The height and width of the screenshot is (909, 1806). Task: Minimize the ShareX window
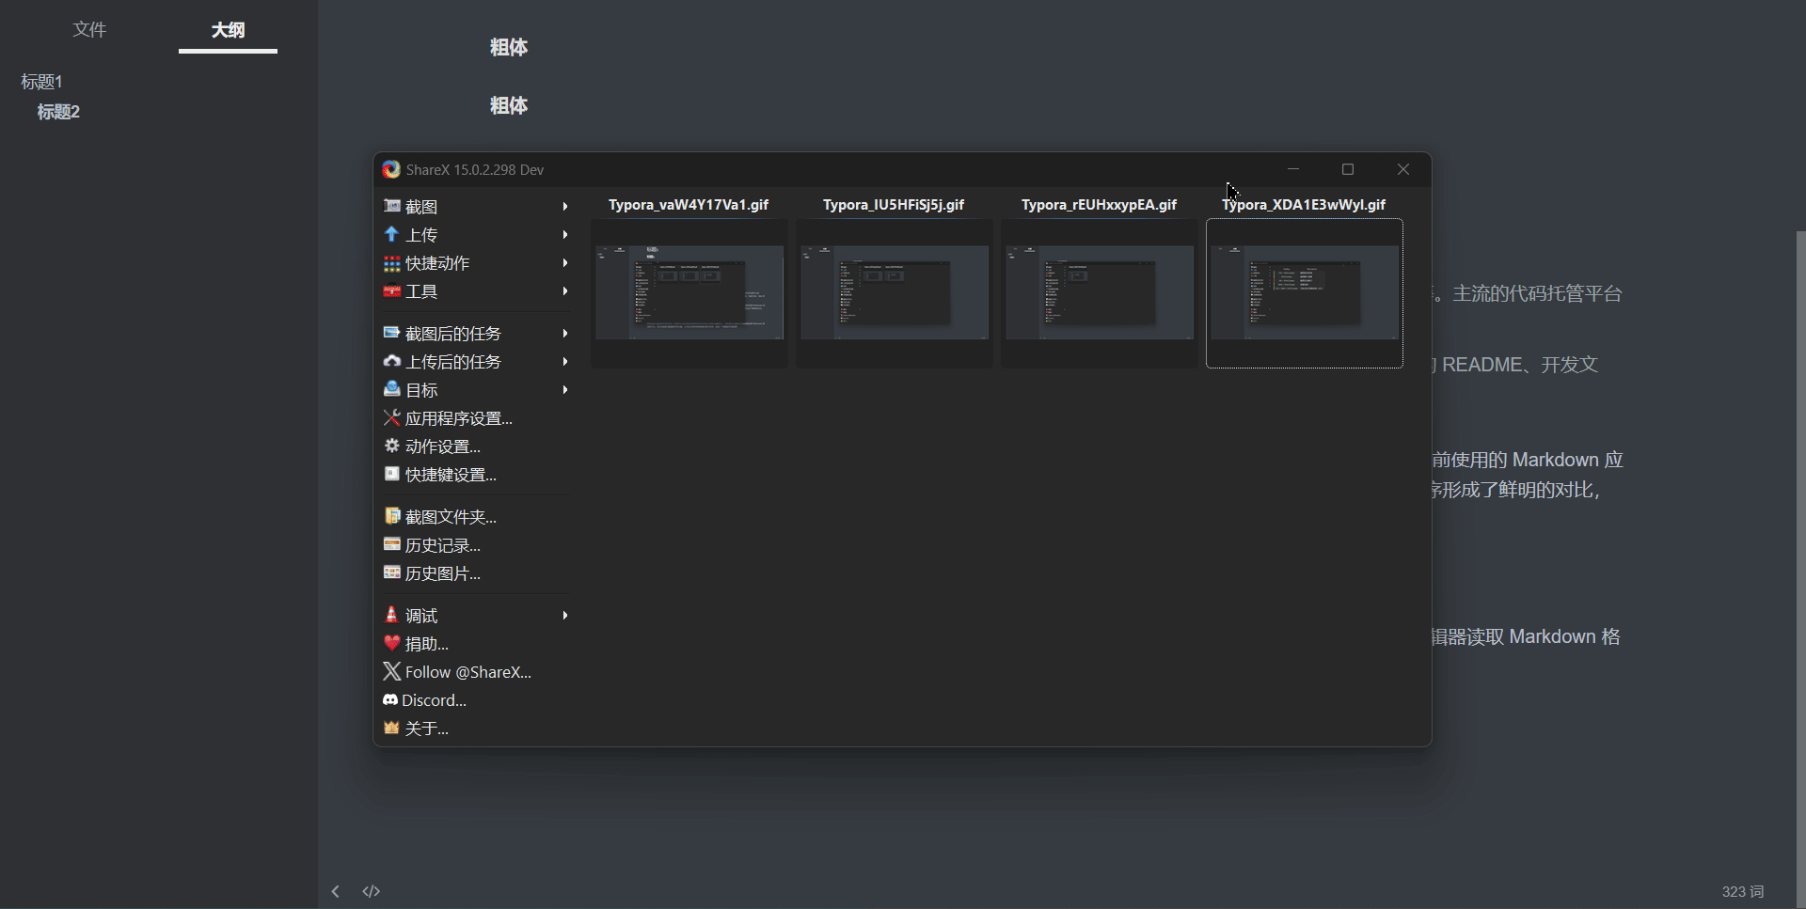(1293, 169)
